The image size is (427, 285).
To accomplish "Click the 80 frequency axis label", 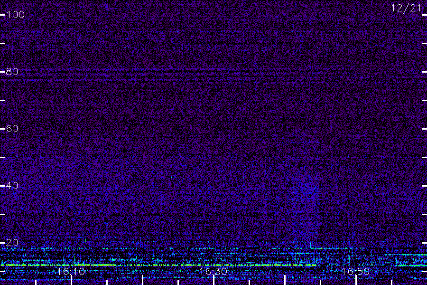I will [12, 71].
